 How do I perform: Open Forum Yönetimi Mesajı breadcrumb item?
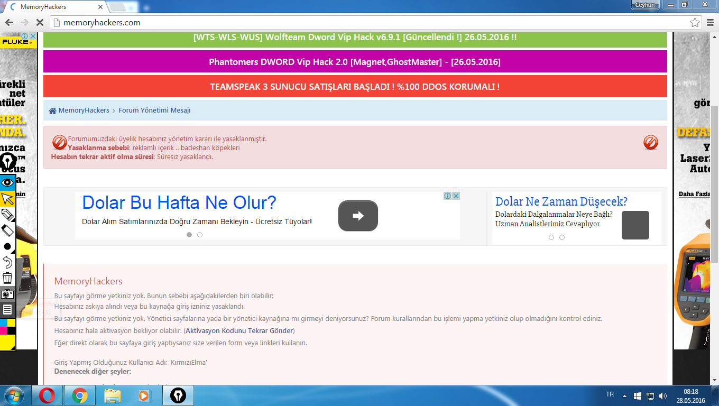pos(154,110)
